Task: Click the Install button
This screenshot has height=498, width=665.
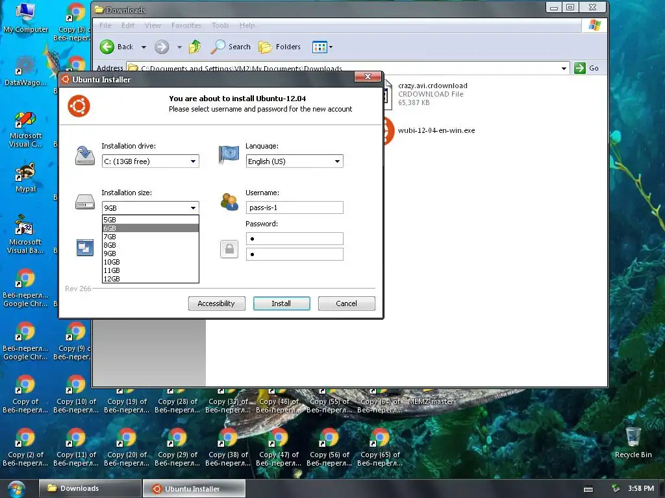Action: click(282, 303)
